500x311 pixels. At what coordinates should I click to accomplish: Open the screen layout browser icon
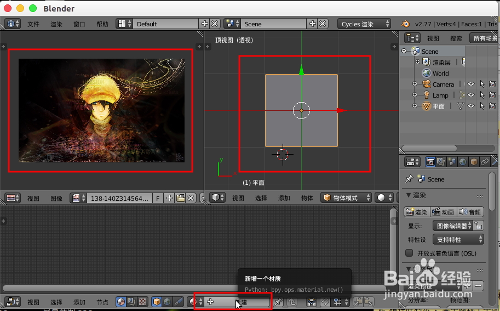click(x=124, y=24)
